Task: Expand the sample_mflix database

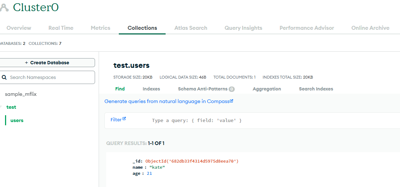Action: pyautogui.click(x=1, y=94)
